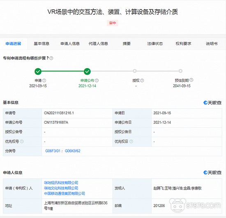Click publication number CN113791687A
This screenshot has width=226, height=218.
pos(56,122)
